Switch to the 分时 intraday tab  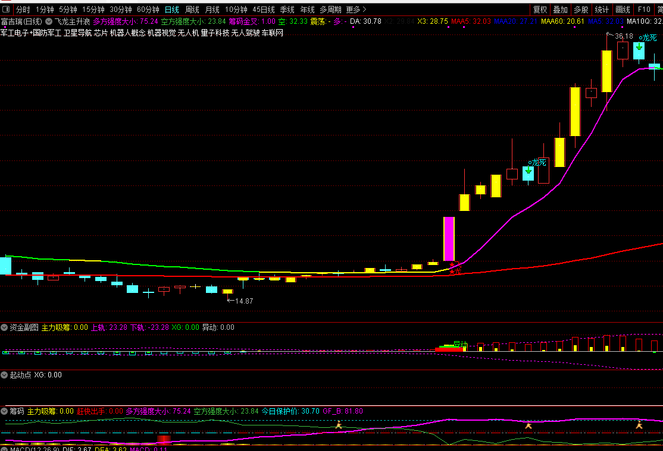click(x=23, y=10)
